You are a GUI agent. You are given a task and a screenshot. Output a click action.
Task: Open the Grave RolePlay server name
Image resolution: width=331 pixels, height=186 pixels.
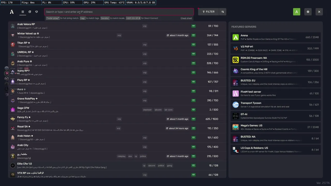coord(27,99)
